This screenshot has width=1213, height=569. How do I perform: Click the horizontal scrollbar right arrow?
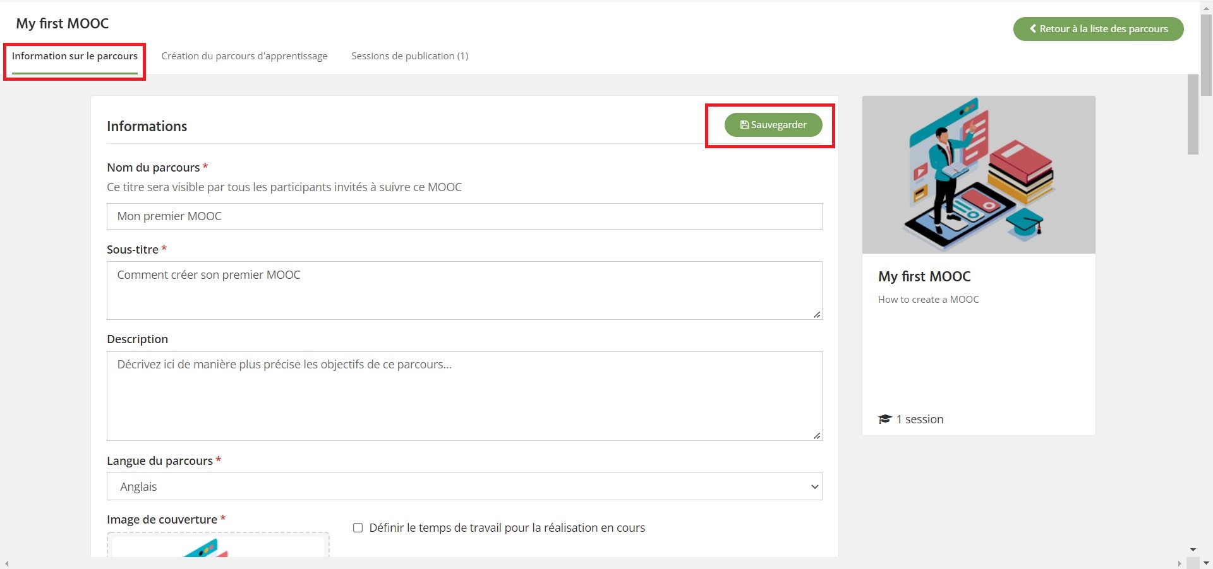[1180, 563]
